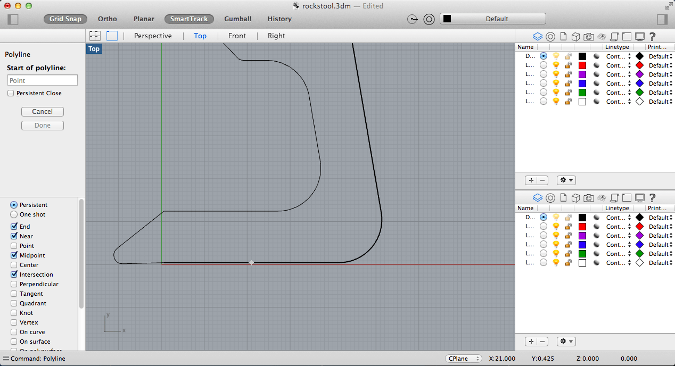Open the Object Properties circle icon in upper panel

(550, 37)
